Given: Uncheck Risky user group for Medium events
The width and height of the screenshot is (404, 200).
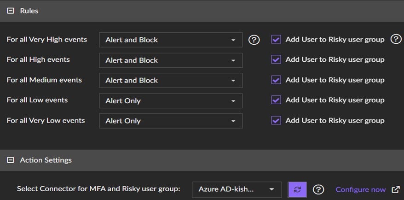Looking at the screenshot, I should [x=276, y=80].
